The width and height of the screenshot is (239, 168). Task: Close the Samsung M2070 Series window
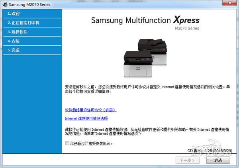click(x=230, y=3)
